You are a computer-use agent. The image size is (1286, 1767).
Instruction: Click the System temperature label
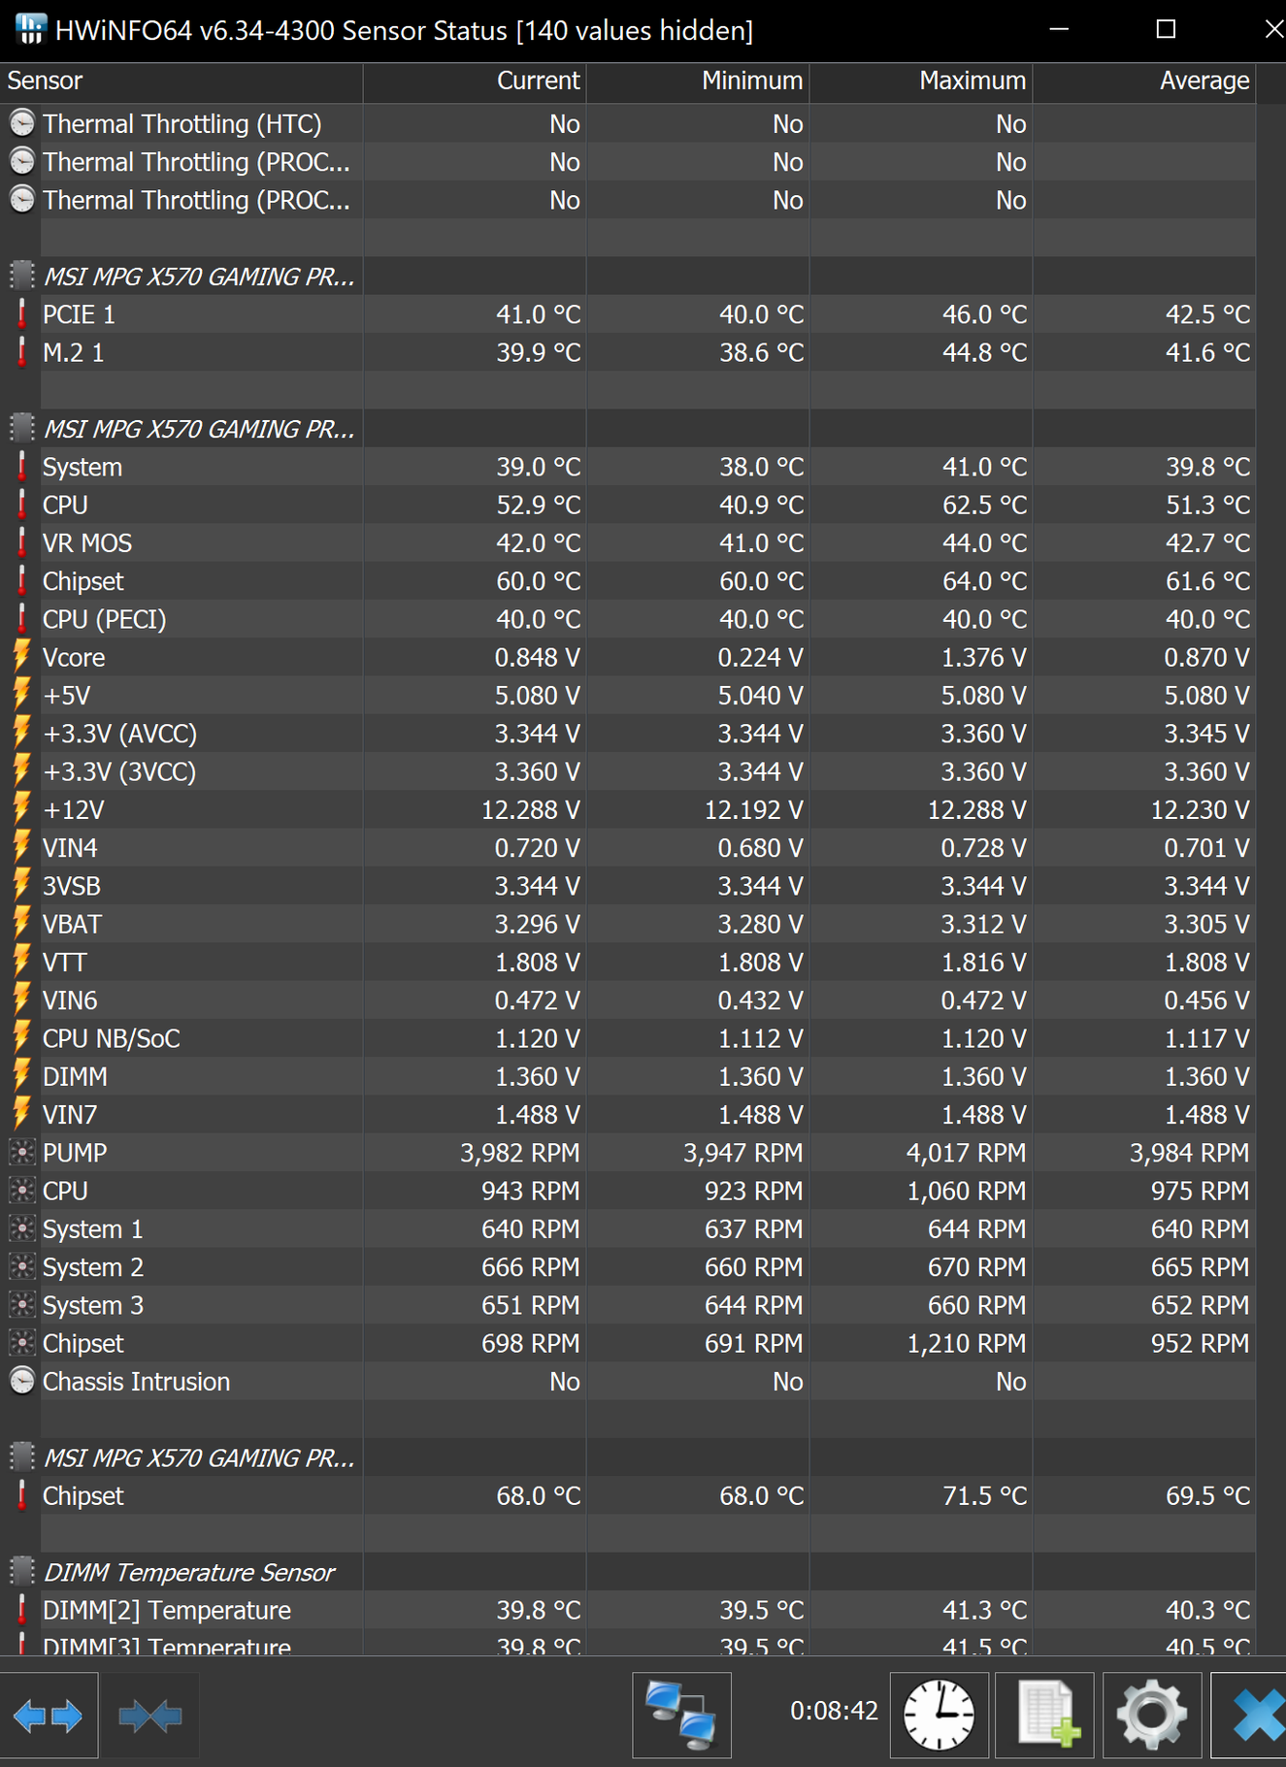click(82, 468)
